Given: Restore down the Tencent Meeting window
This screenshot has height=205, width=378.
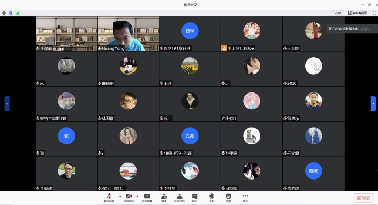Looking at the screenshot, I should [x=369, y=5].
